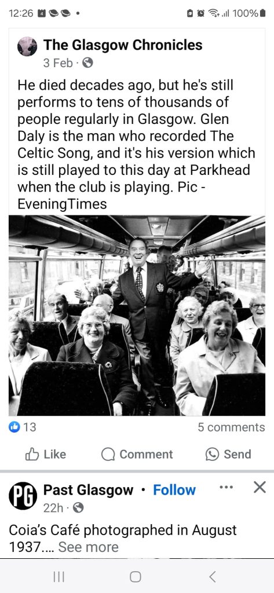Follow the Past Glasgow page
The height and width of the screenshot is (593, 274).
pyautogui.click(x=174, y=490)
